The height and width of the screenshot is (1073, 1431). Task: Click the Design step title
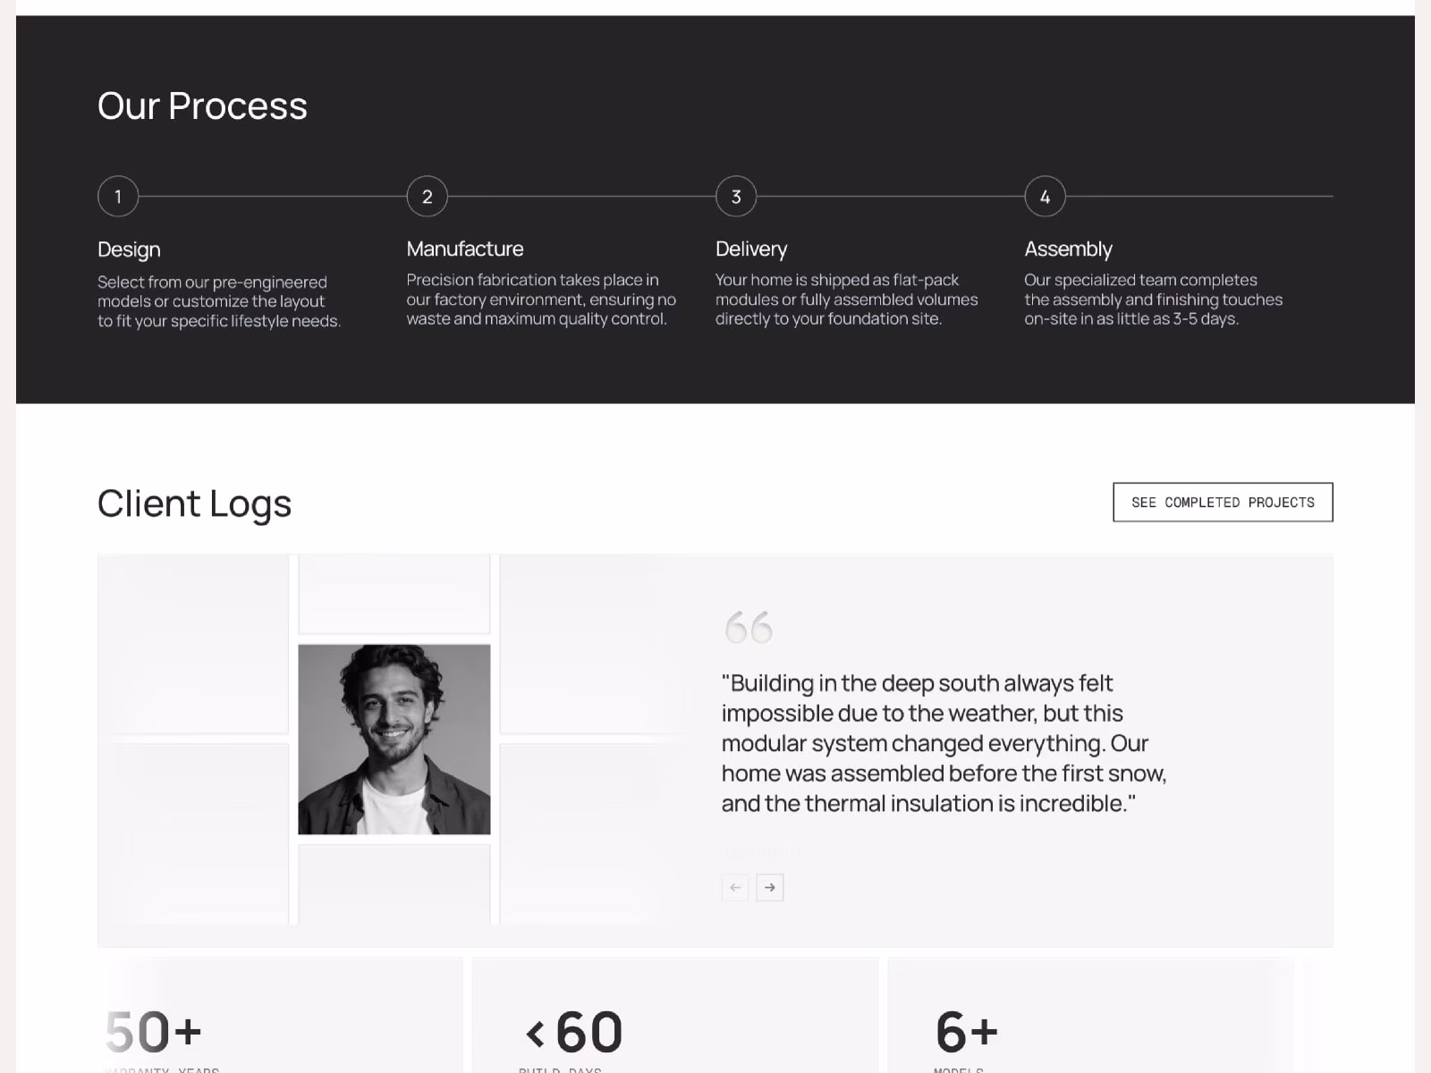[129, 249]
